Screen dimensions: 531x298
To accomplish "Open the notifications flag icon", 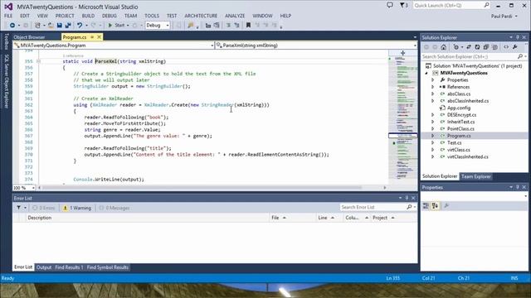I will click(x=404, y=5).
